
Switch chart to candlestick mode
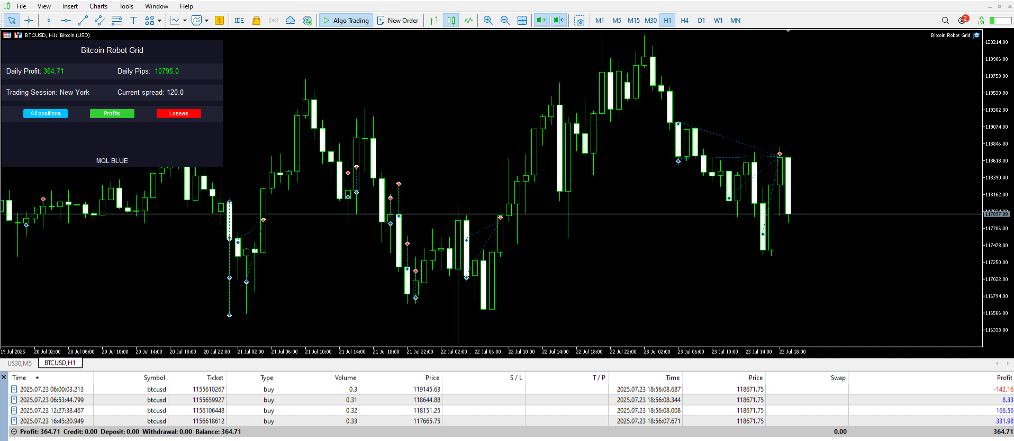point(451,21)
